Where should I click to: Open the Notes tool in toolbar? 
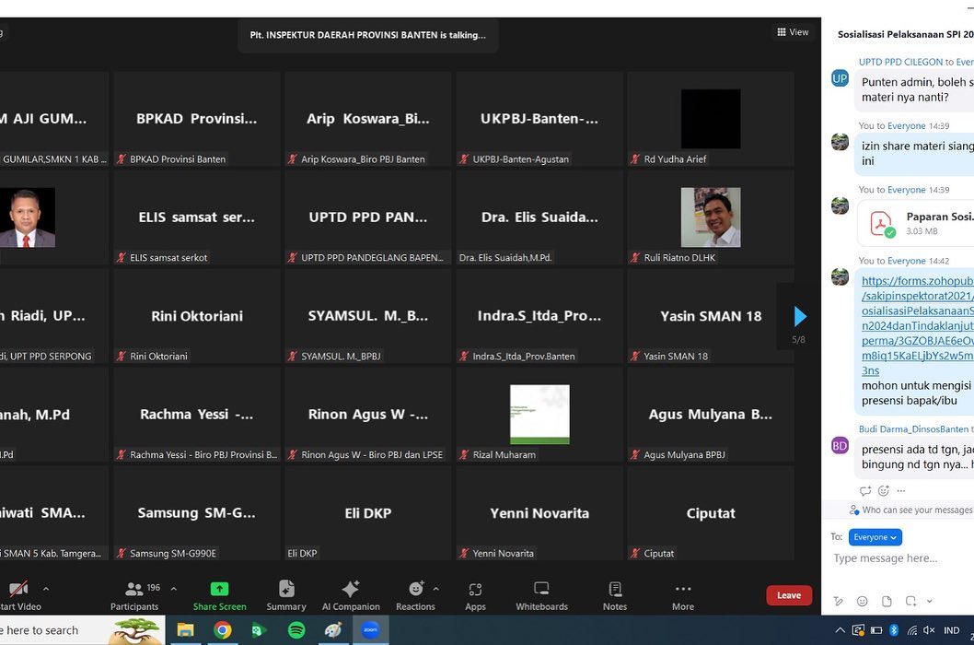click(x=615, y=595)
